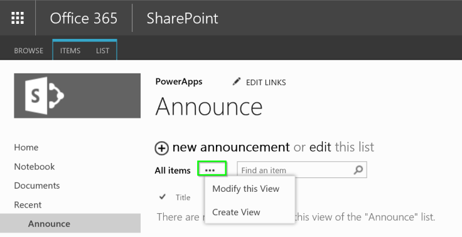The width and height of the screenshot is (462, 237).
Task: Sort by the Title column header
Action: coord(183,197)
